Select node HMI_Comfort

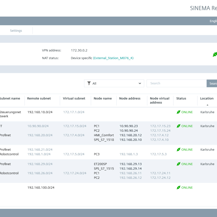coord(104,135)
